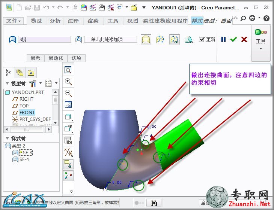Open the saved orientations icon

(68, 128)
